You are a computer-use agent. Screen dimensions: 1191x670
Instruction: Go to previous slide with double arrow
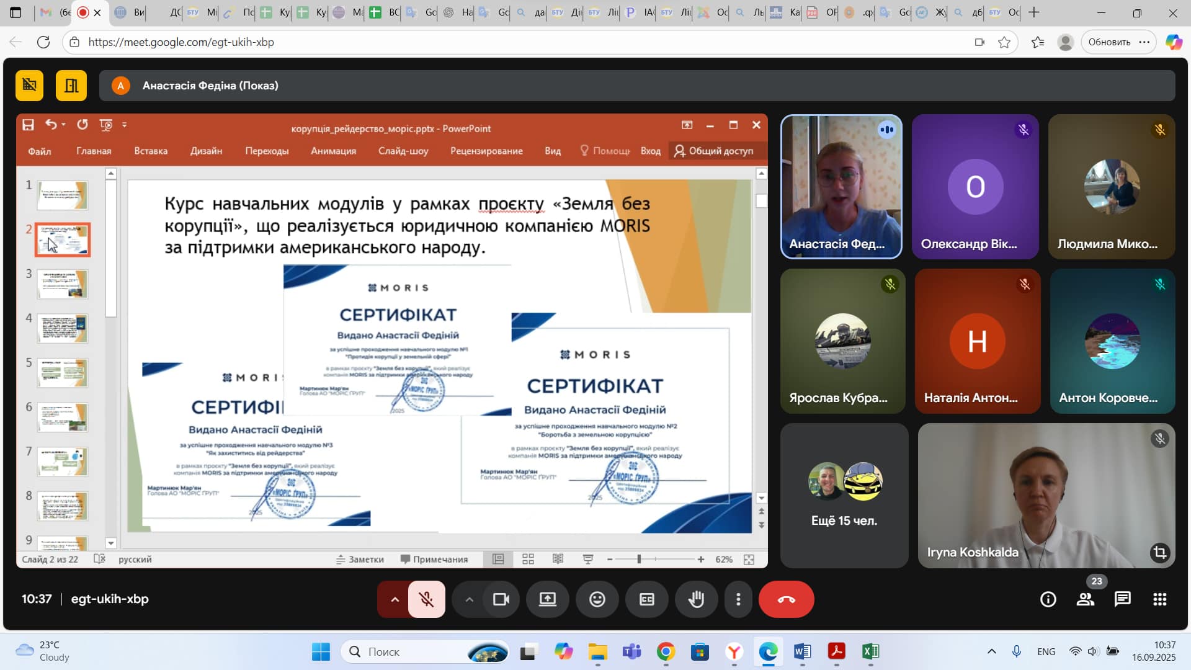coord(761,512)
